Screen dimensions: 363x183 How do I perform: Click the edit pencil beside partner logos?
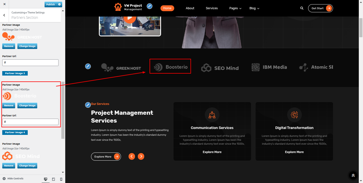88,66
